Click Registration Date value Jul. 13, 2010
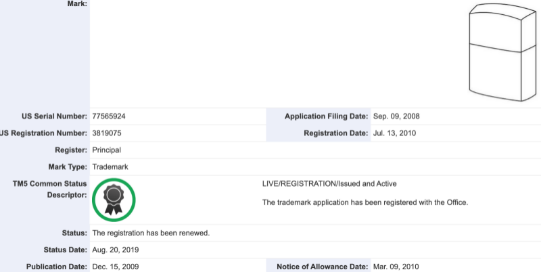 pos(394,133)
